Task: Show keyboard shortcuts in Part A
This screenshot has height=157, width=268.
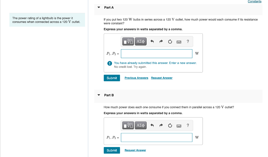Action: pyautogui.click(x=179, y=42)
